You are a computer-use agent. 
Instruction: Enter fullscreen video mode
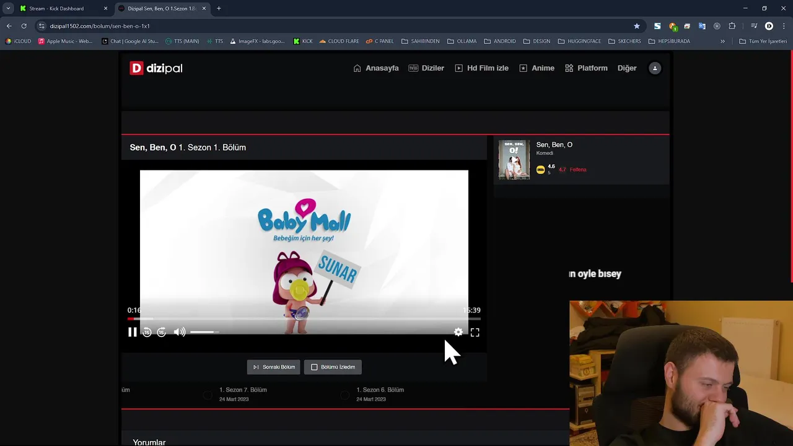click(475, 333)
